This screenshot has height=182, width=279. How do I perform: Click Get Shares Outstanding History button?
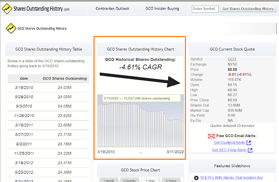click(248, 9)
